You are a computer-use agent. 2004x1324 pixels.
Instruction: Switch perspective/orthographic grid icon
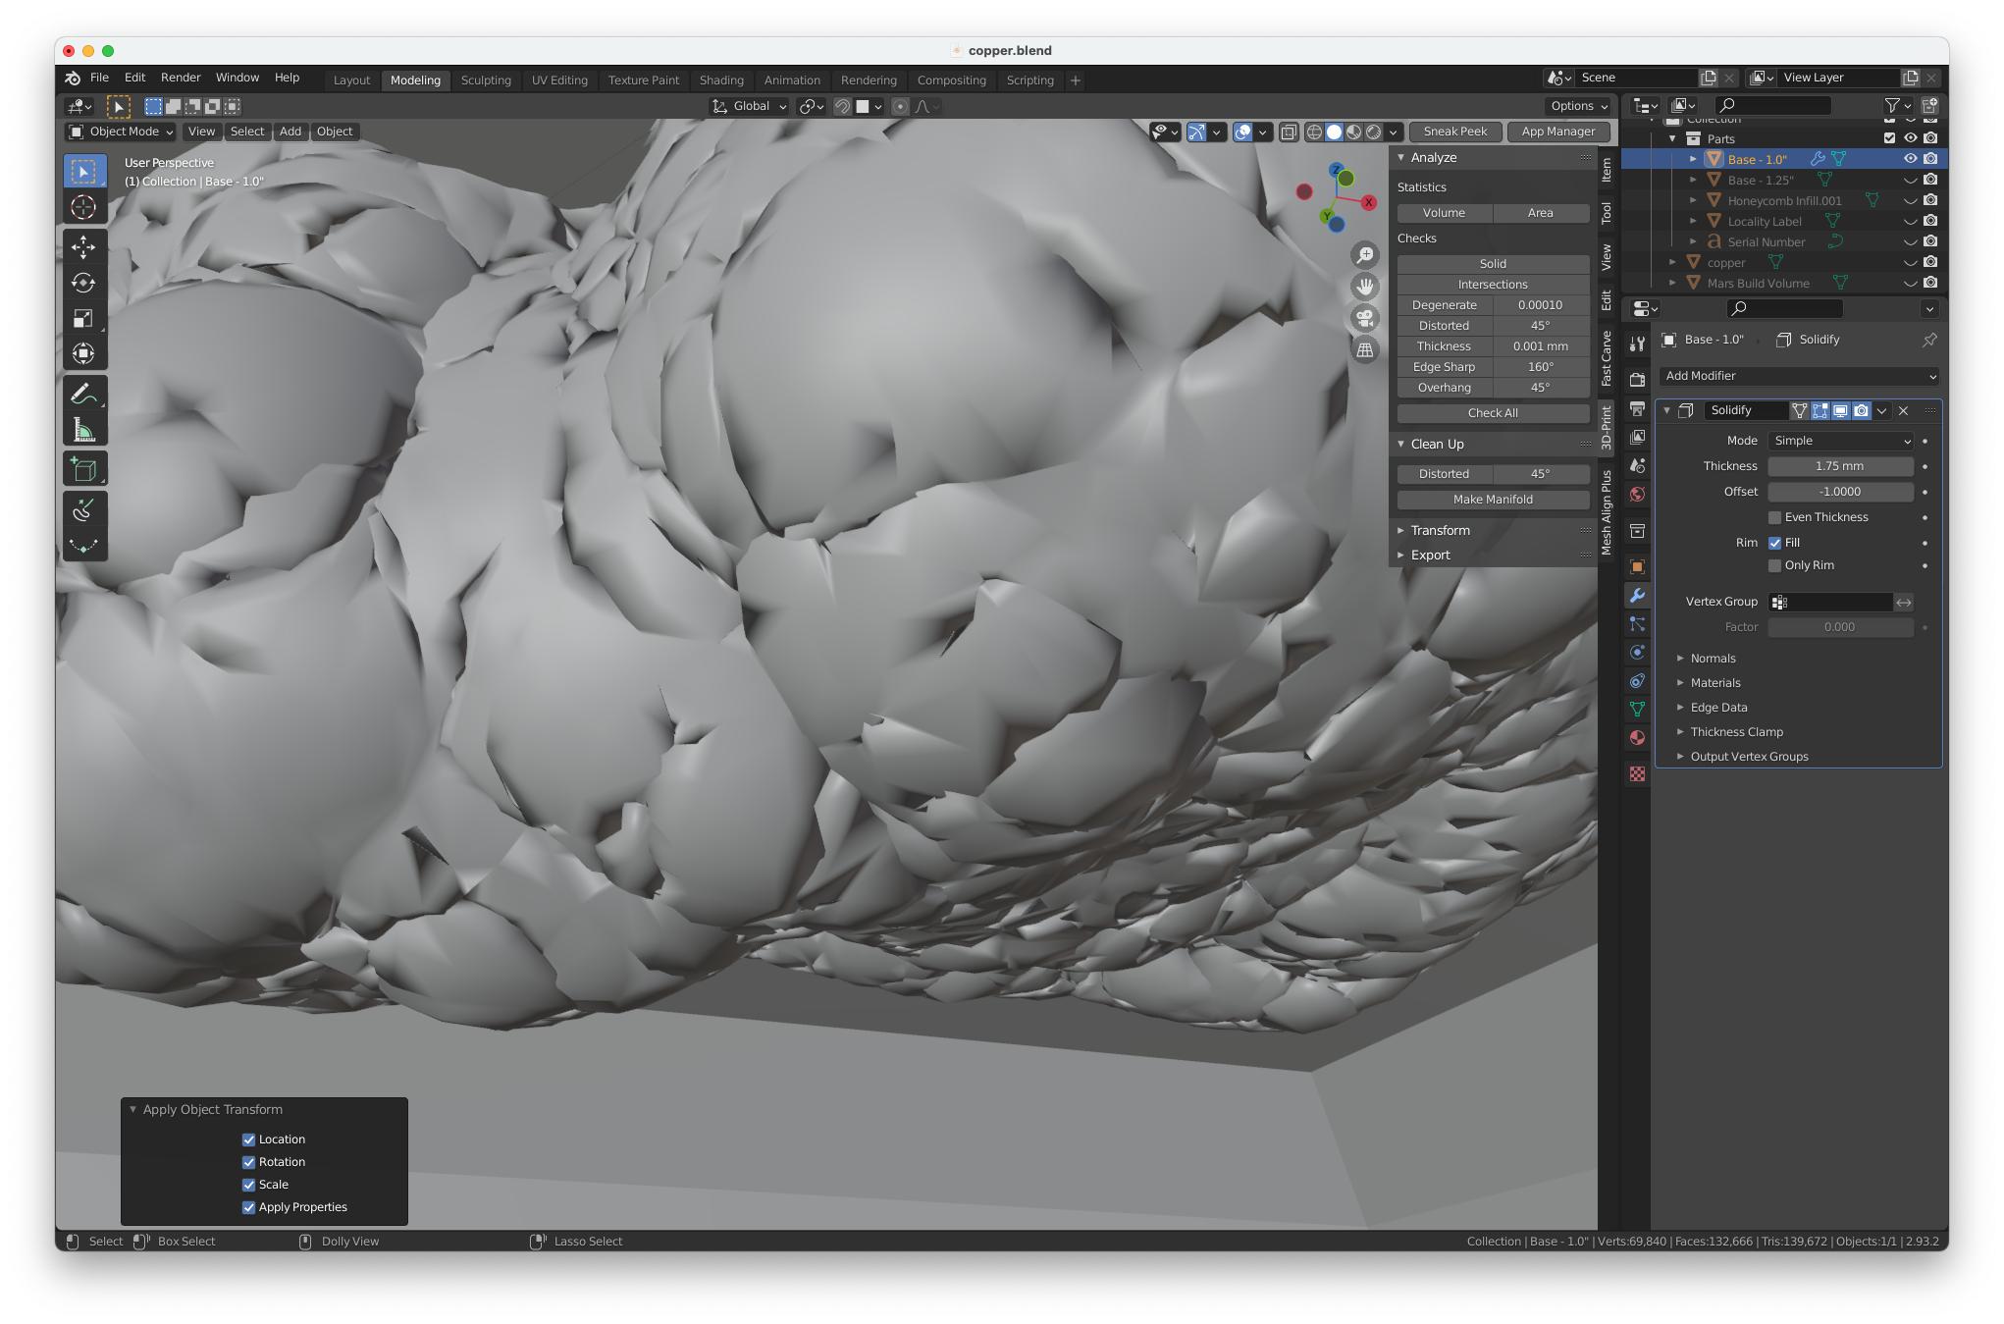[x=1365, y=349]
